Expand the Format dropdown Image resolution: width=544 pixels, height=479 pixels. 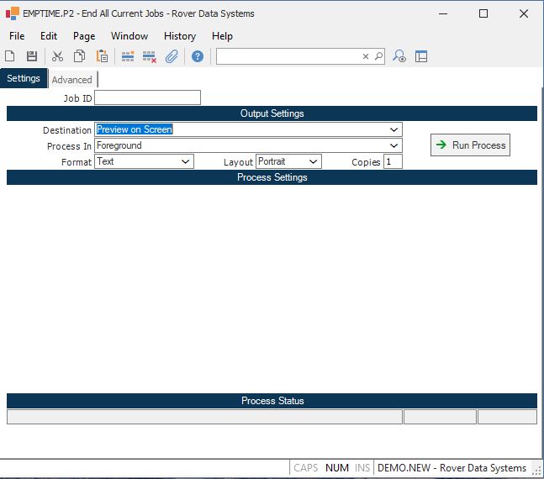pos(186,161)
